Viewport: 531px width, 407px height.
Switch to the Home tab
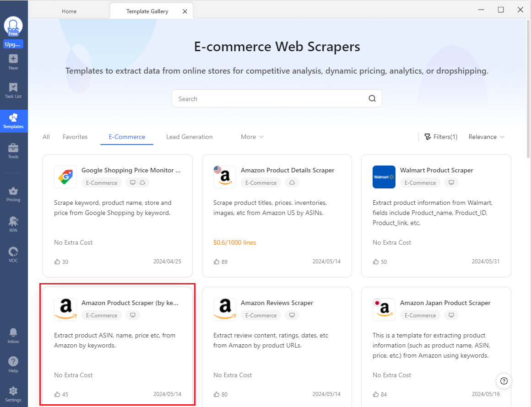(x=69, y=11)
